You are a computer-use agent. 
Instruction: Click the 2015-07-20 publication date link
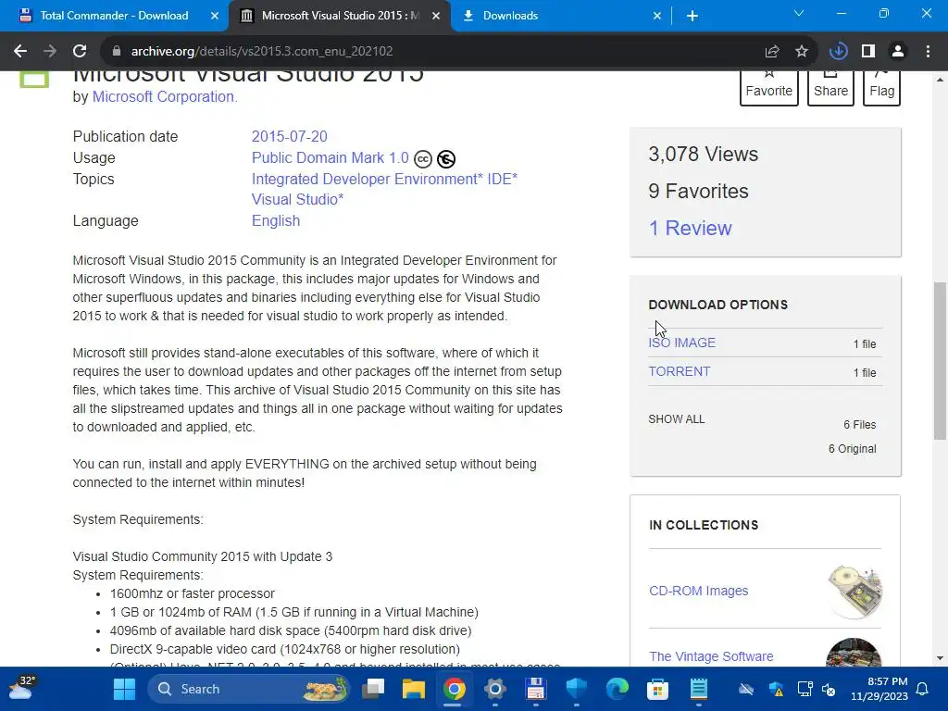coord(290,137)
